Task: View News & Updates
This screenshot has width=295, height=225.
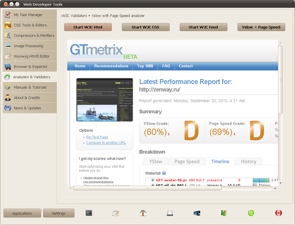Action: point(30,108)
